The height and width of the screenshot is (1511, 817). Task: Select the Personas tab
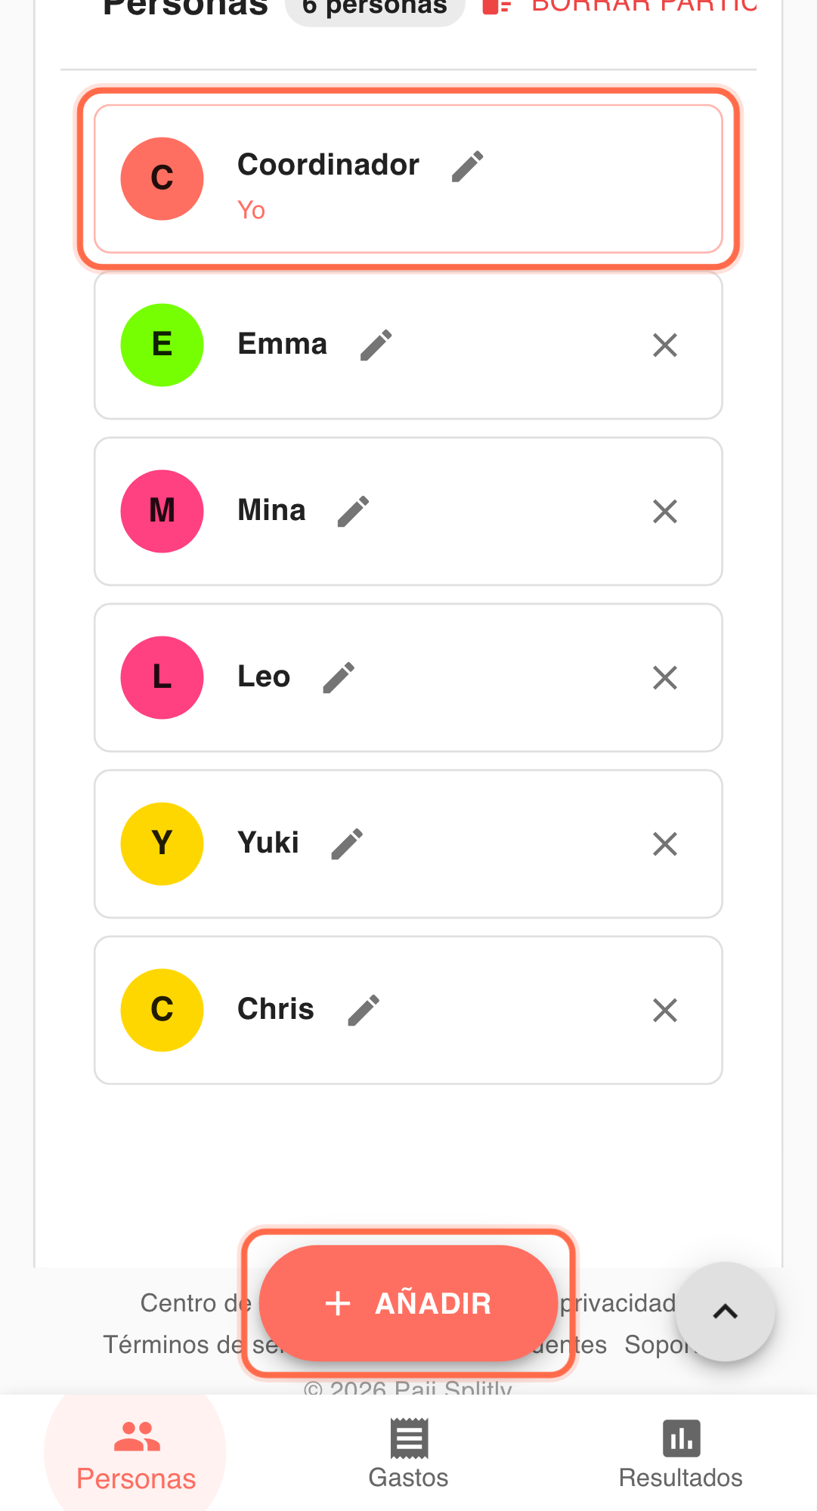tap(136, 1454)
